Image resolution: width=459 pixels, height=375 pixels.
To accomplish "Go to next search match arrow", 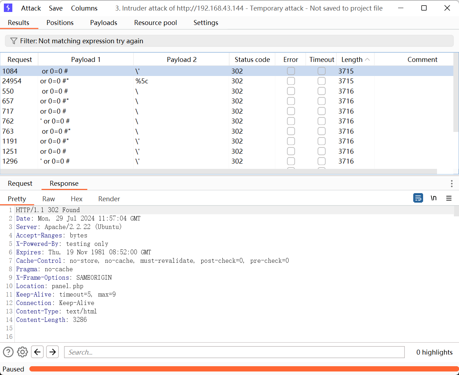I will point(52,352).
